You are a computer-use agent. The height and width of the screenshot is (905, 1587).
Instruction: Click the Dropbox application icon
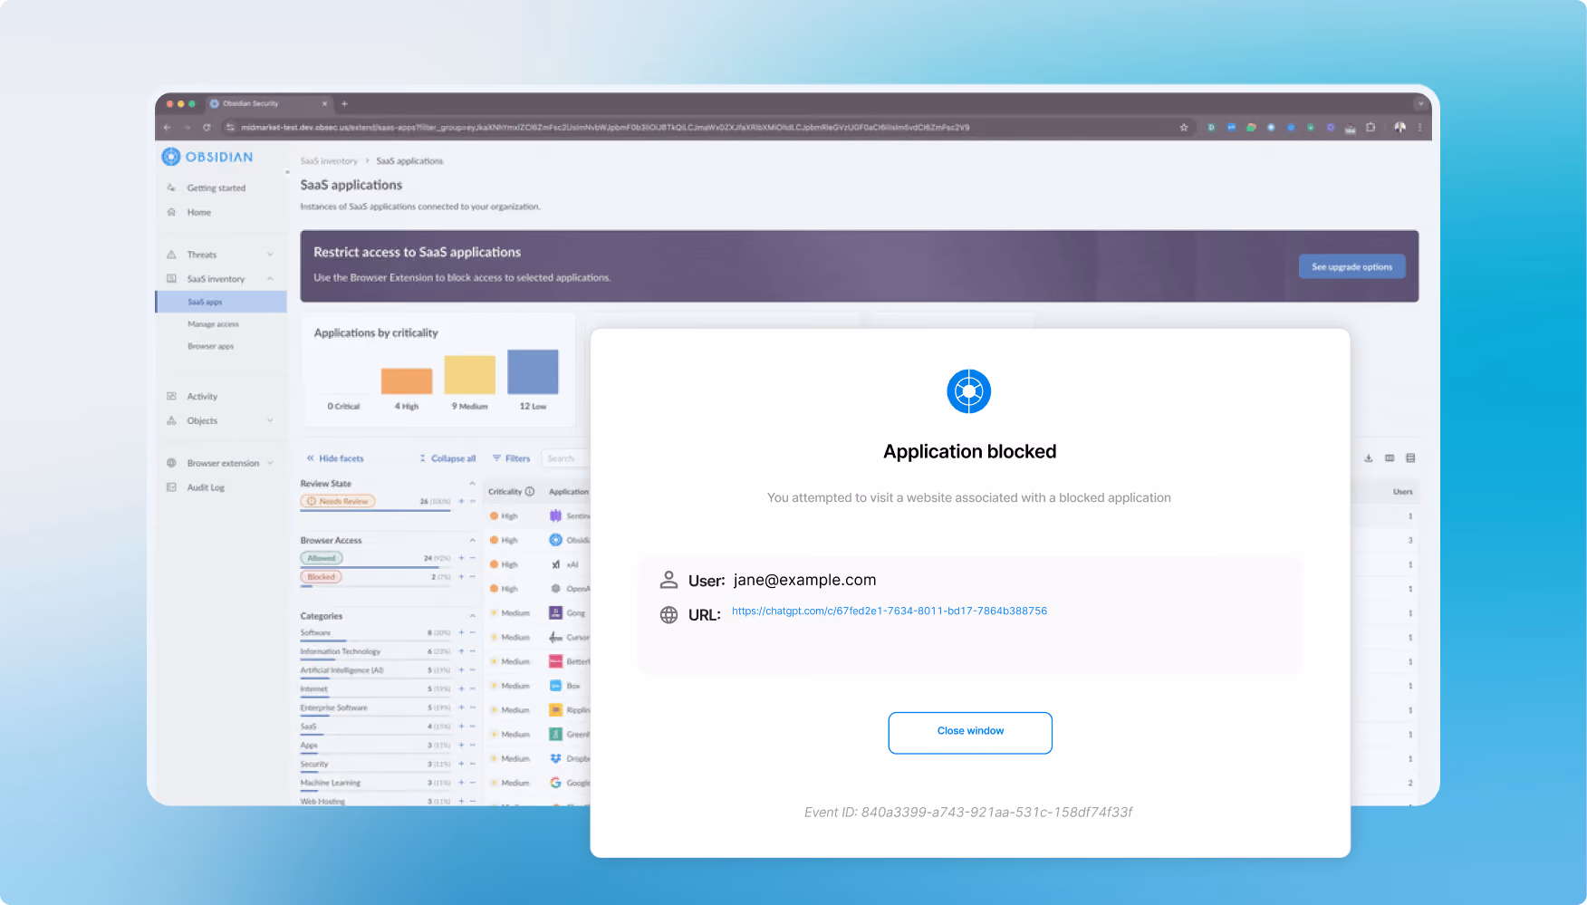point(555,759)
